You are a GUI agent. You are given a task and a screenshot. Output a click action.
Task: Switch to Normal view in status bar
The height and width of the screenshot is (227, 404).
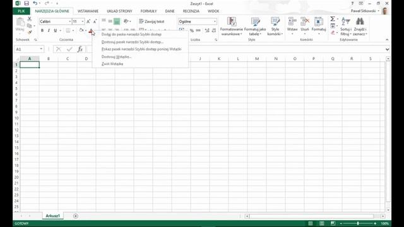(311, 223)
